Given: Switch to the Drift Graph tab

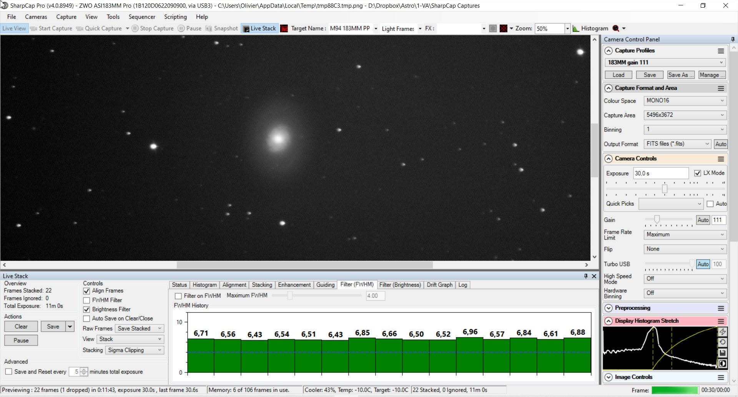Looking at the screenshot, I should (439, 285).
